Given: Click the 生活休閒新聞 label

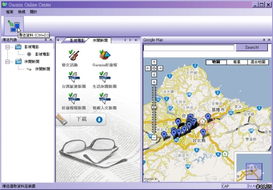Looking at the screenshot, I should point(105,86).
